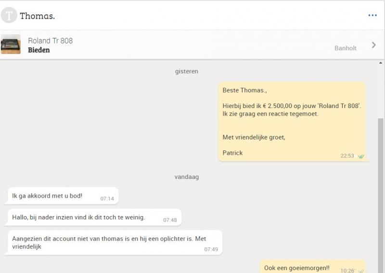The height and width of the screenshot is (273, 385).
Task: Expand the listing with the right chevron
Action: click(374, 45)
